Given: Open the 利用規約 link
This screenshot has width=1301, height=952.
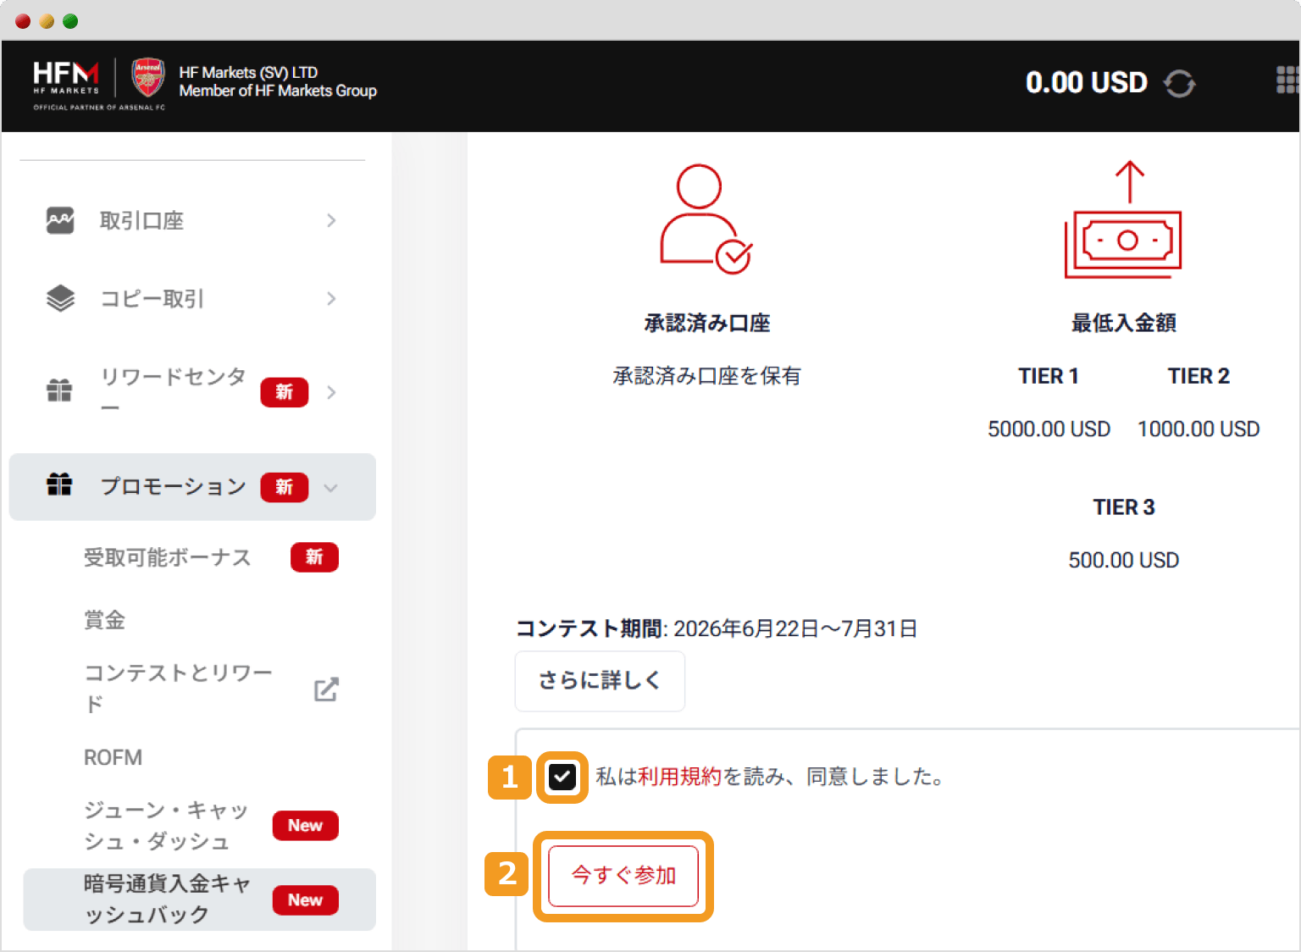Looking at the screenshot, I should click(679, 777).
